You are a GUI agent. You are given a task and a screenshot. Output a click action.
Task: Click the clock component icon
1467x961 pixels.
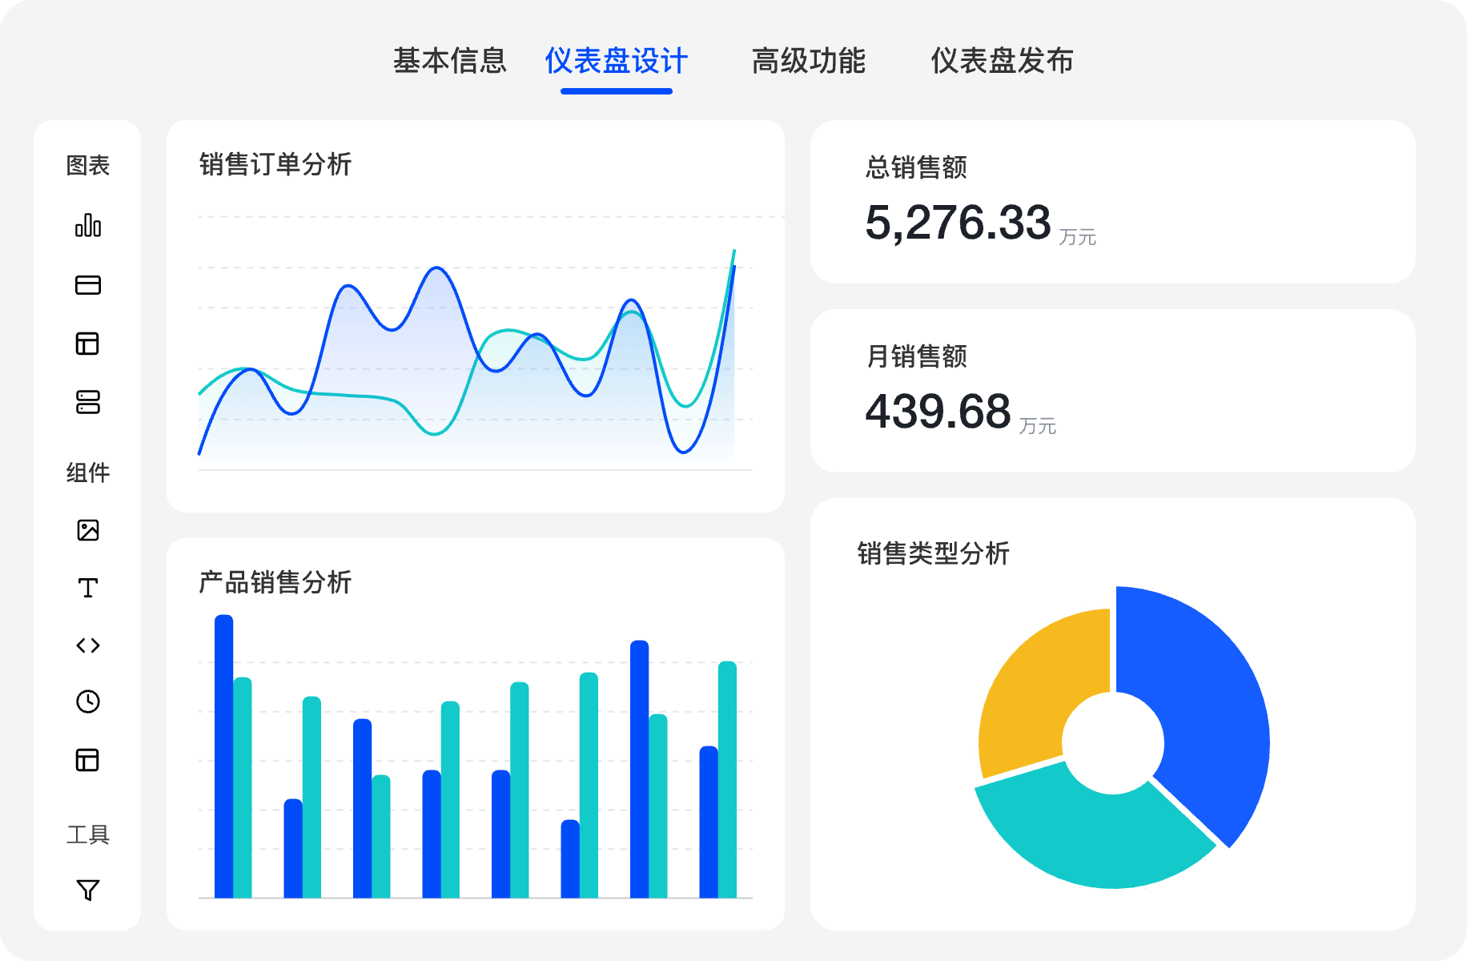pos(88,702)
